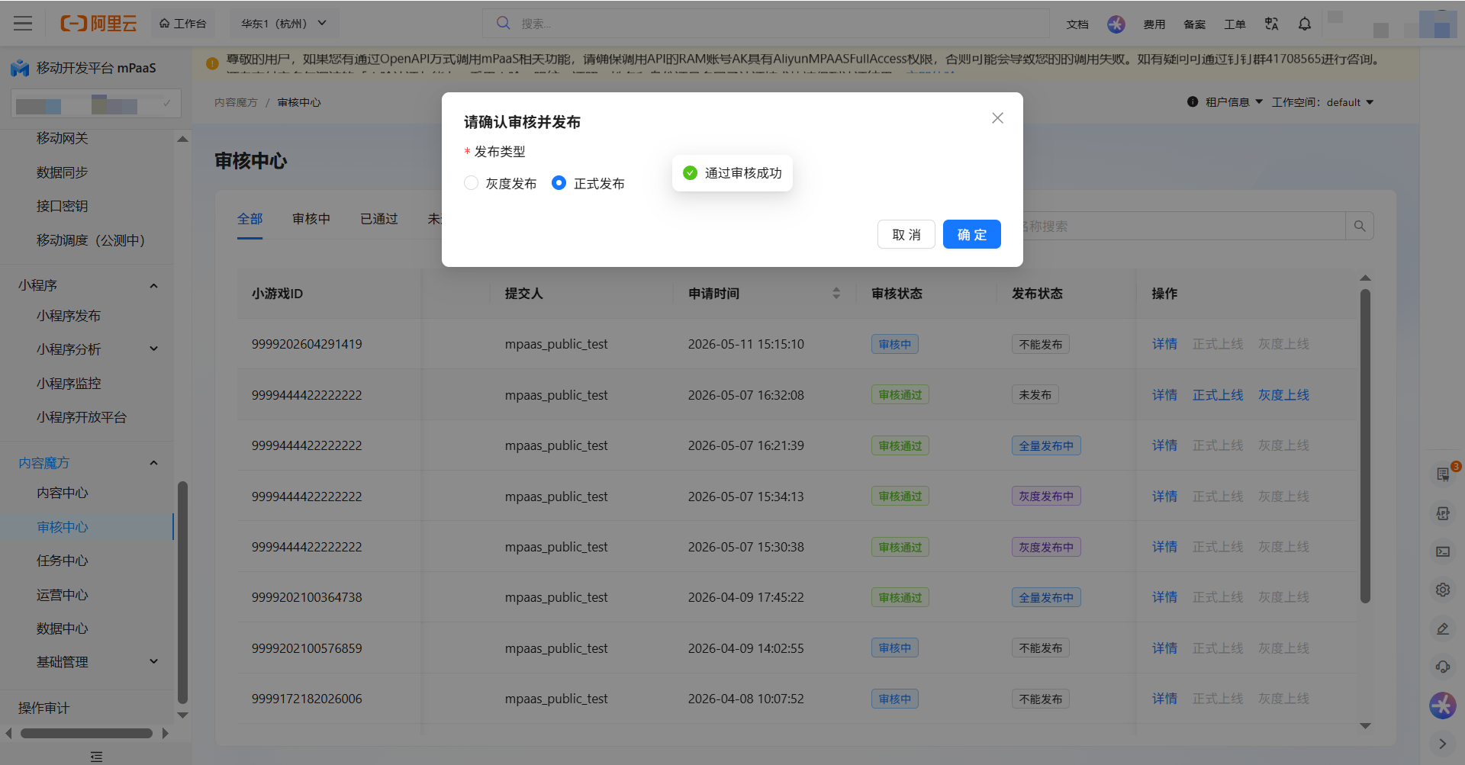Switch to the 已通过 tab
Screen dimensions: 1465x765
379,219
